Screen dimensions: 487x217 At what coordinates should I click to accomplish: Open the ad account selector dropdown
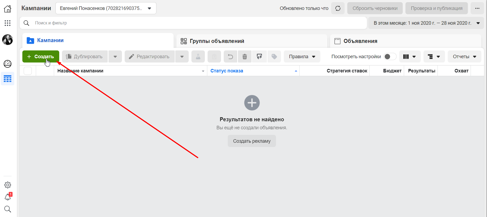coord(106,8)
